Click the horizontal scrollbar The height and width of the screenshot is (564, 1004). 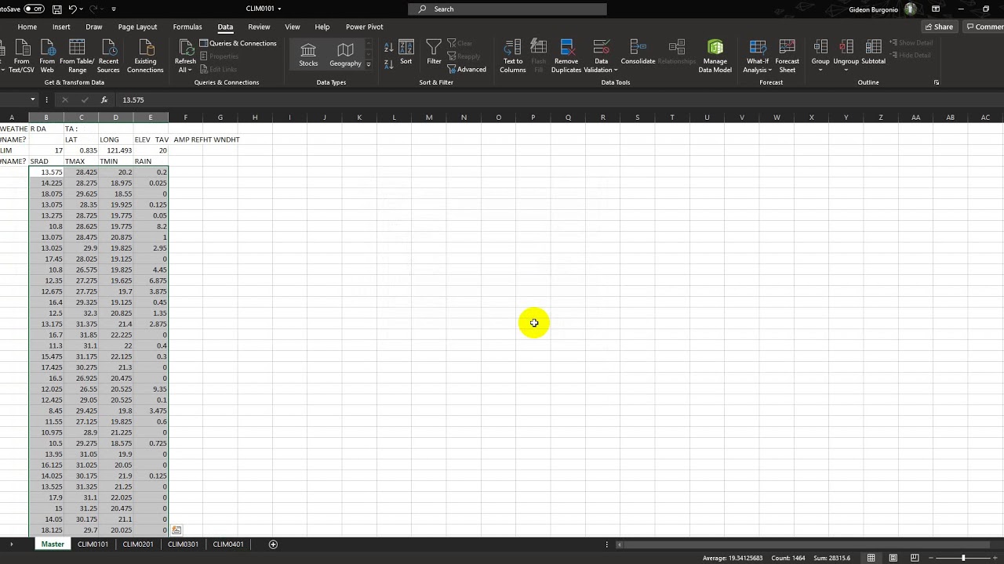pos(808,544)
